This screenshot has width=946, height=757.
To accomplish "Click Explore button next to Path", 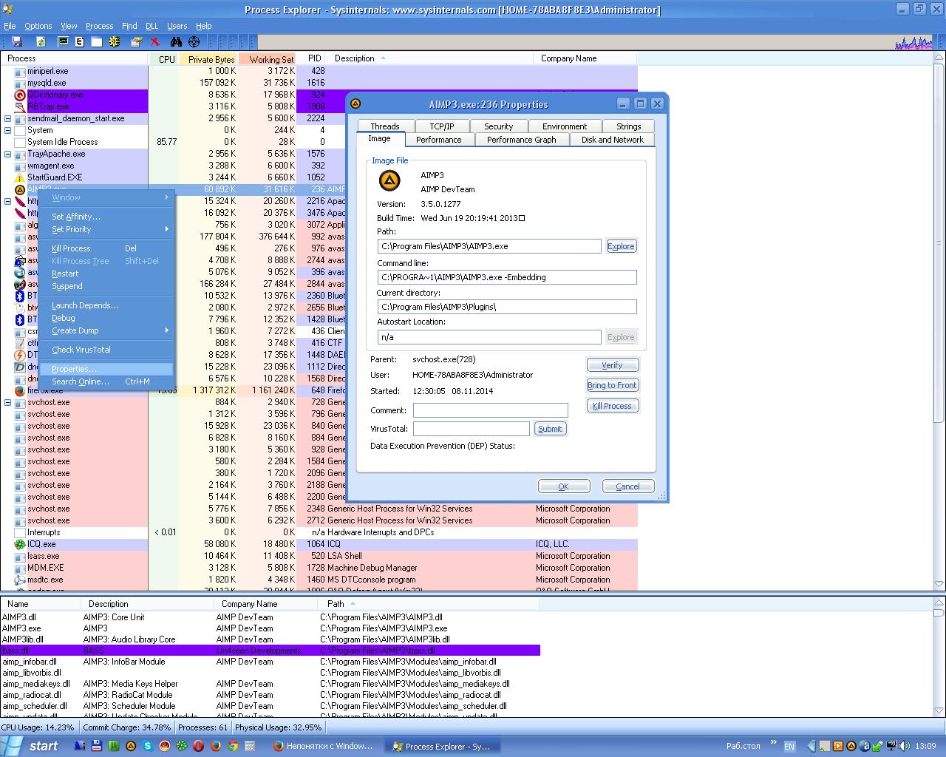I will point(621,246).
